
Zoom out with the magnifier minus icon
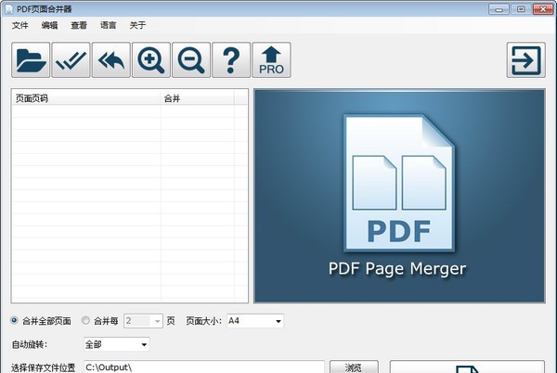191,60
